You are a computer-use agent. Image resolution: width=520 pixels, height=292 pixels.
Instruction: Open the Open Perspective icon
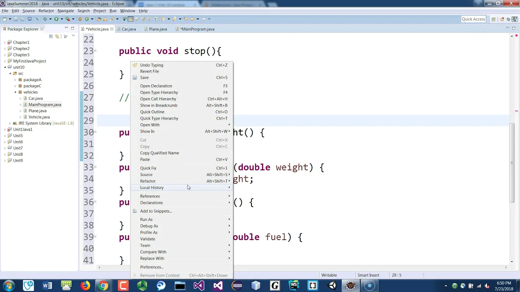(x=494, y=19)
